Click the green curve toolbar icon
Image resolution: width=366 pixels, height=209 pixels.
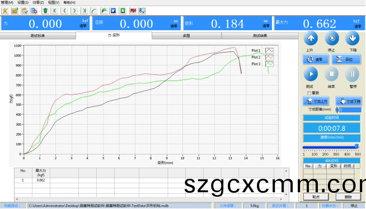94,11
